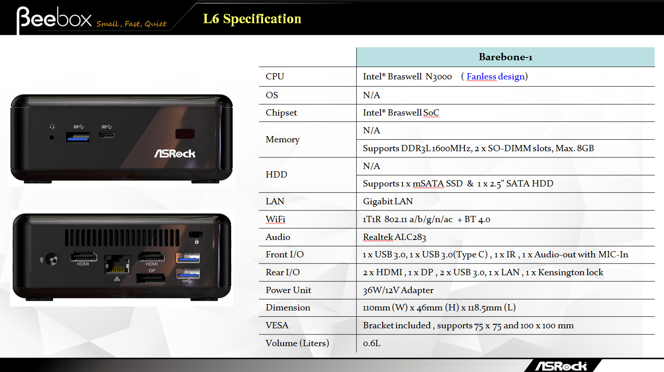Click the VESA bracket included description
The width and height of the screenshot is (664, 372).
point(468,325)
